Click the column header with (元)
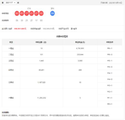Viewport: 125px width, 120px height. (80, 42)
